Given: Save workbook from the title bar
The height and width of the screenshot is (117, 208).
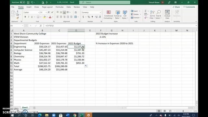Looking at the screenshot, I should 28,2.
